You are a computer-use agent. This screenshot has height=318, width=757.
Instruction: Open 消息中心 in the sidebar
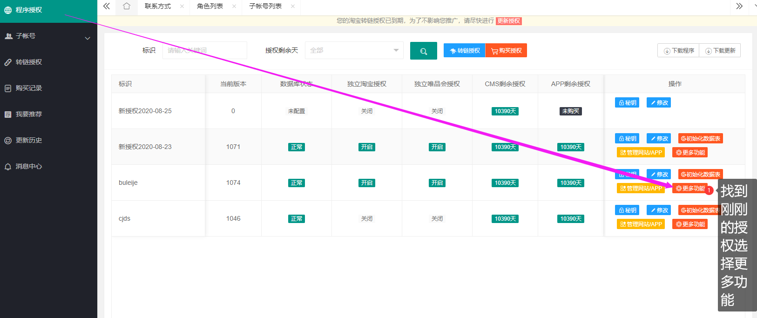click(29, 166)
